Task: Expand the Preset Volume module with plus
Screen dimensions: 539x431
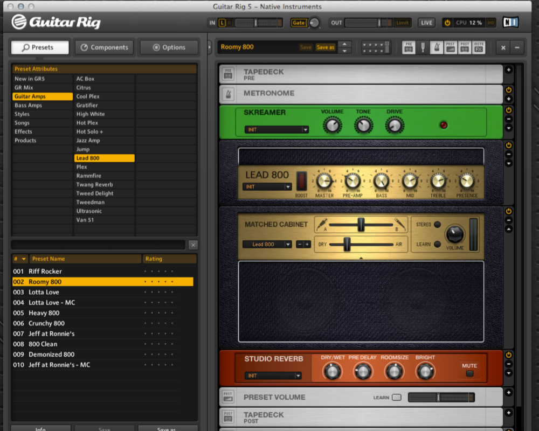Action: 509,393
